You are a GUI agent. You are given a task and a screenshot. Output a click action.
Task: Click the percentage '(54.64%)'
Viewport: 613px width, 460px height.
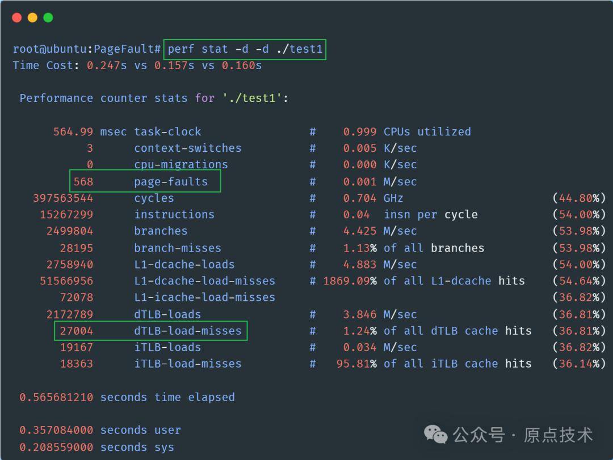pyautogui.click(x=579, y=280)
